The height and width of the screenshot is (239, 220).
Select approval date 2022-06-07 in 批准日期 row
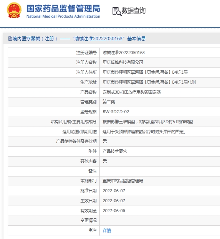tap(114, 191)
